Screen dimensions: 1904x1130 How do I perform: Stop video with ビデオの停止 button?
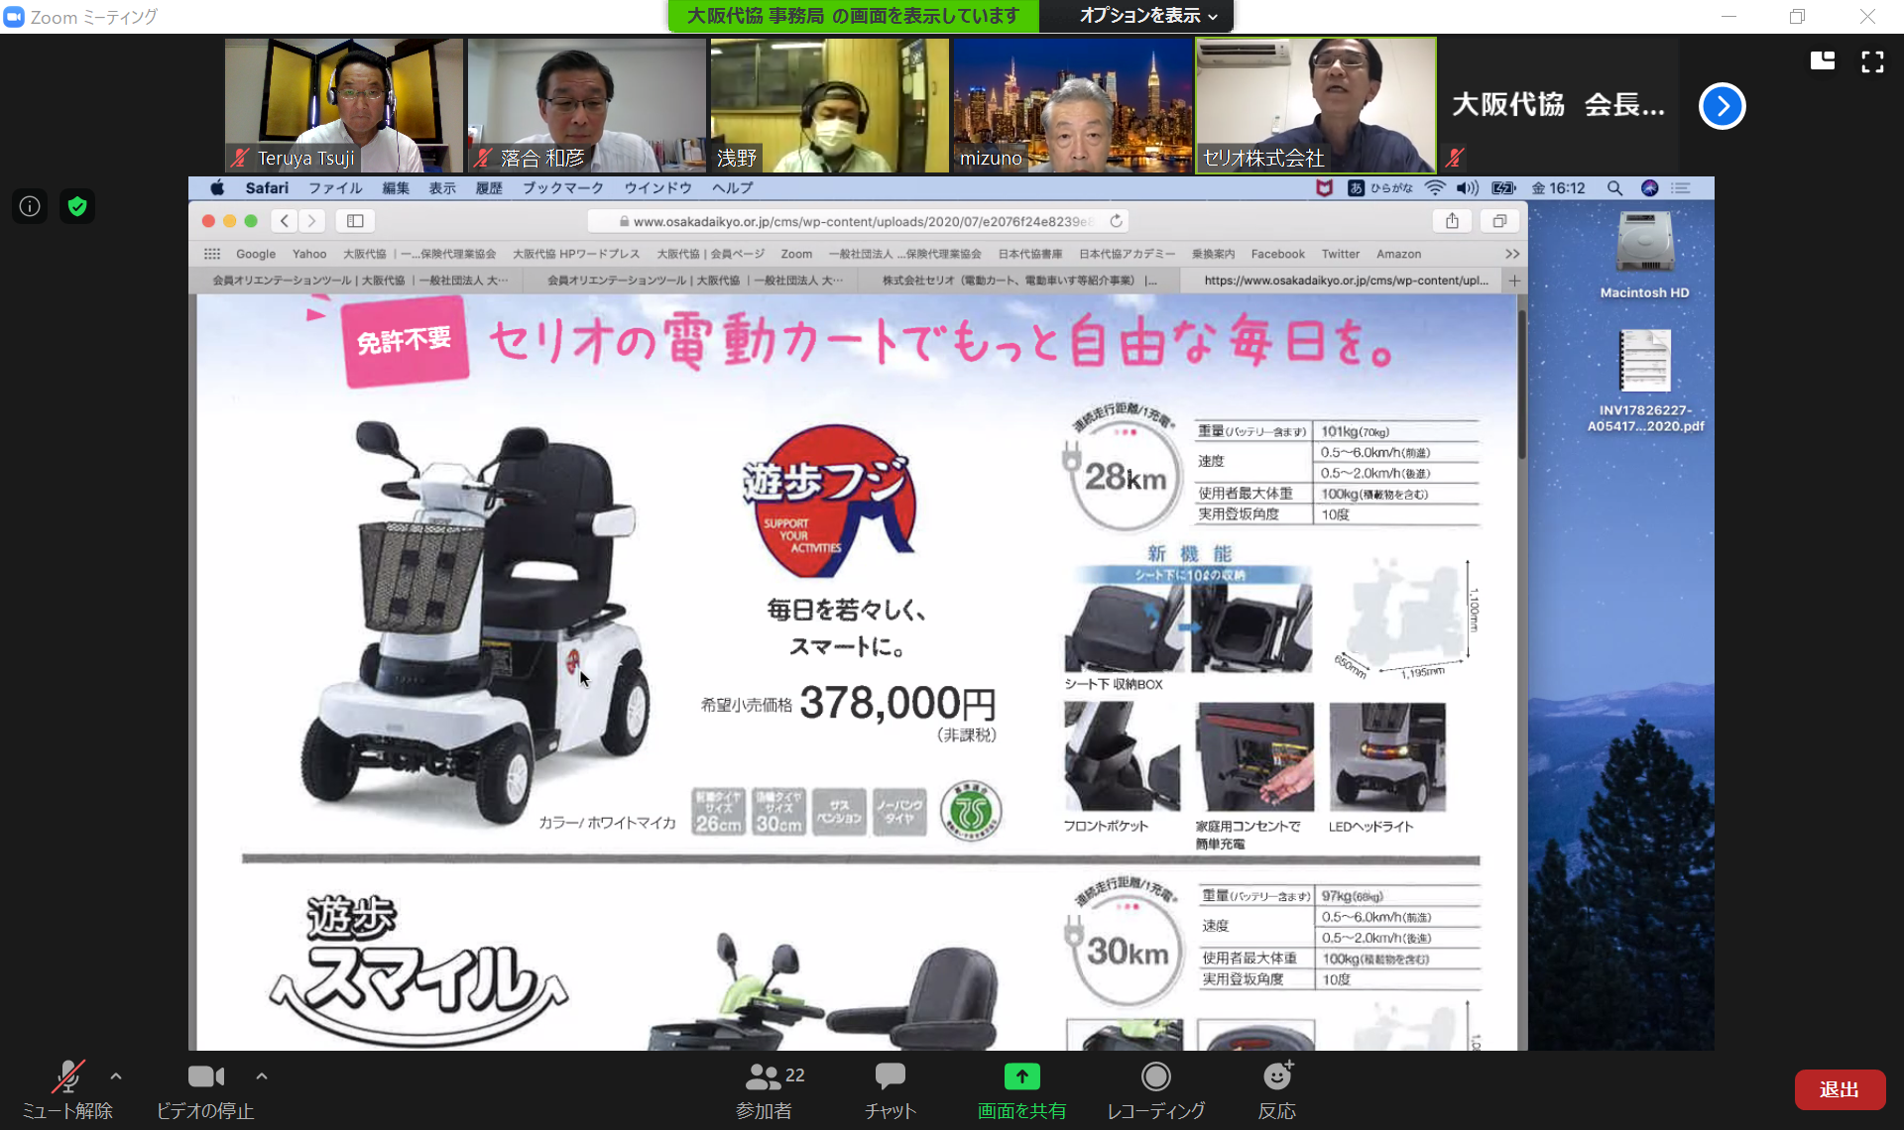click(x=205, y=1090)
